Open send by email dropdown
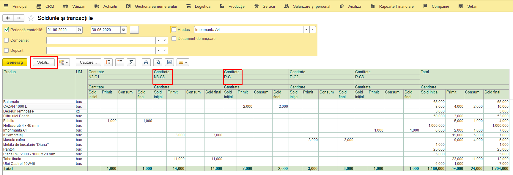This screenshot has width=513, height=175. point(183,62)
